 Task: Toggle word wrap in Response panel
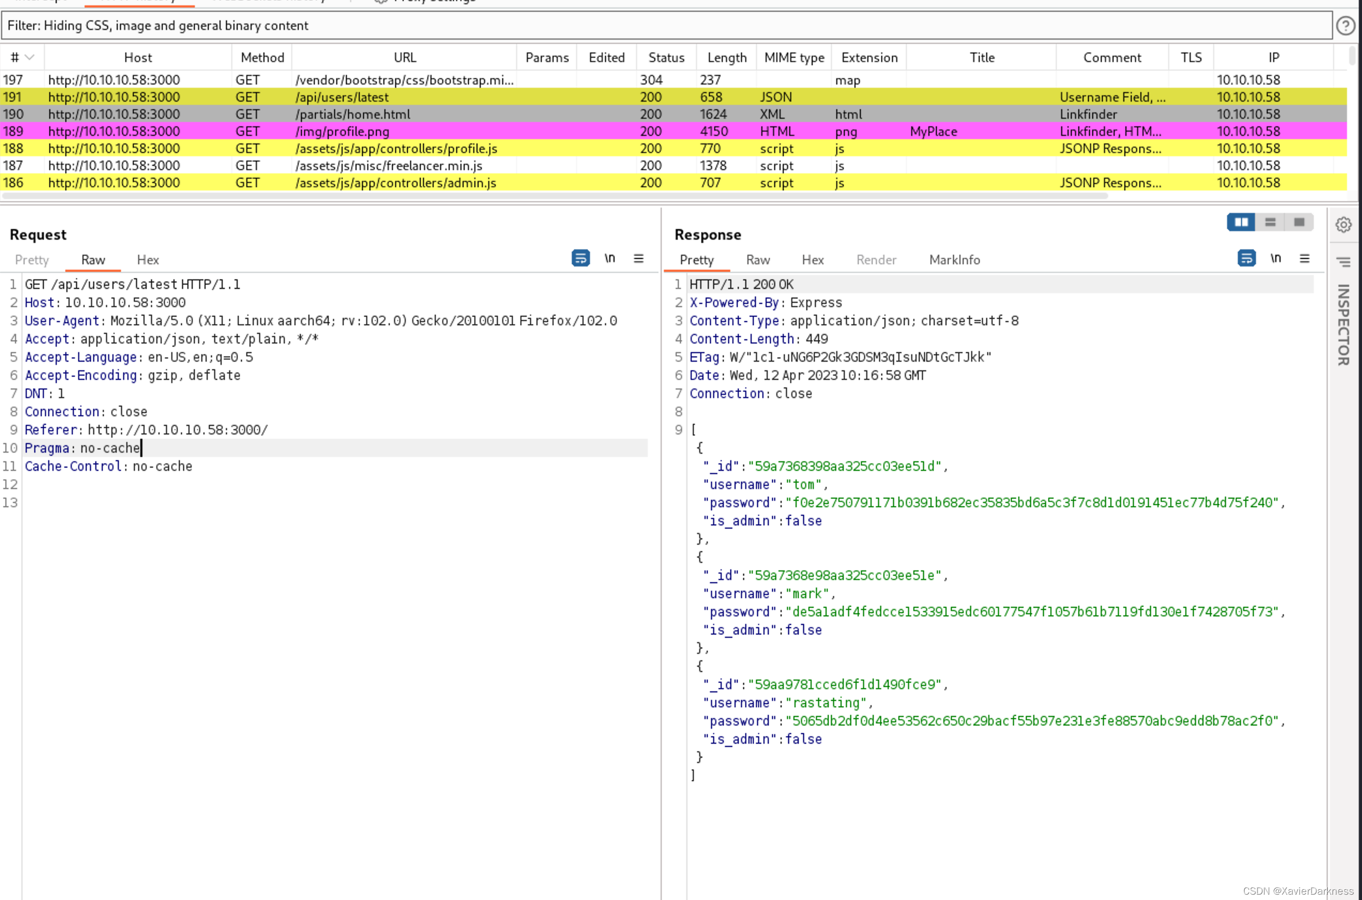[1246, 258]
